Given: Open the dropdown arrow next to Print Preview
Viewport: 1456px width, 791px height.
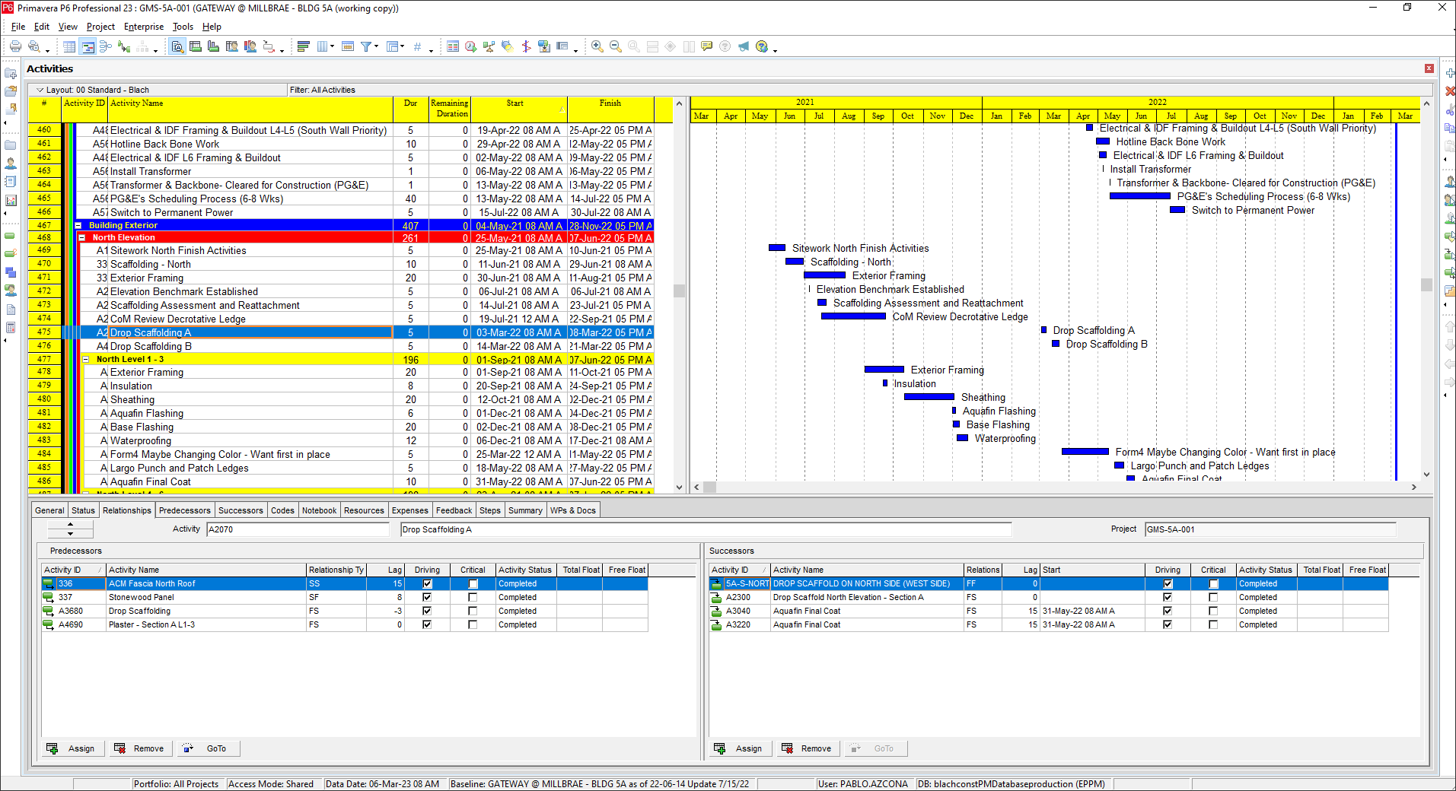Looking at the screenshot, I should (47, 50).
